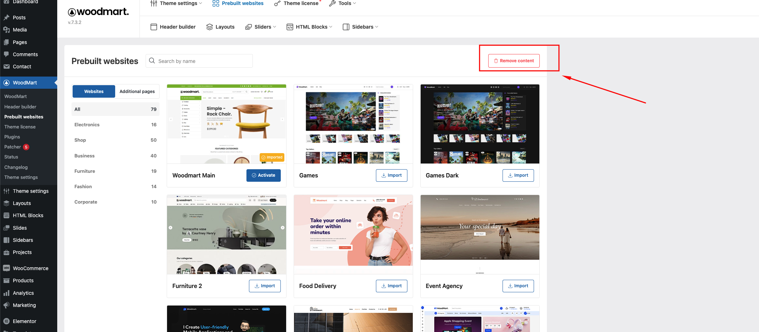
Task: Click the Remove content button
Action: [514, 61]
